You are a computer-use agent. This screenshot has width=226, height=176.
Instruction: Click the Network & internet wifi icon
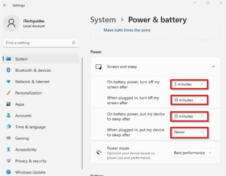pyautogui.click(x=8, y=81)
